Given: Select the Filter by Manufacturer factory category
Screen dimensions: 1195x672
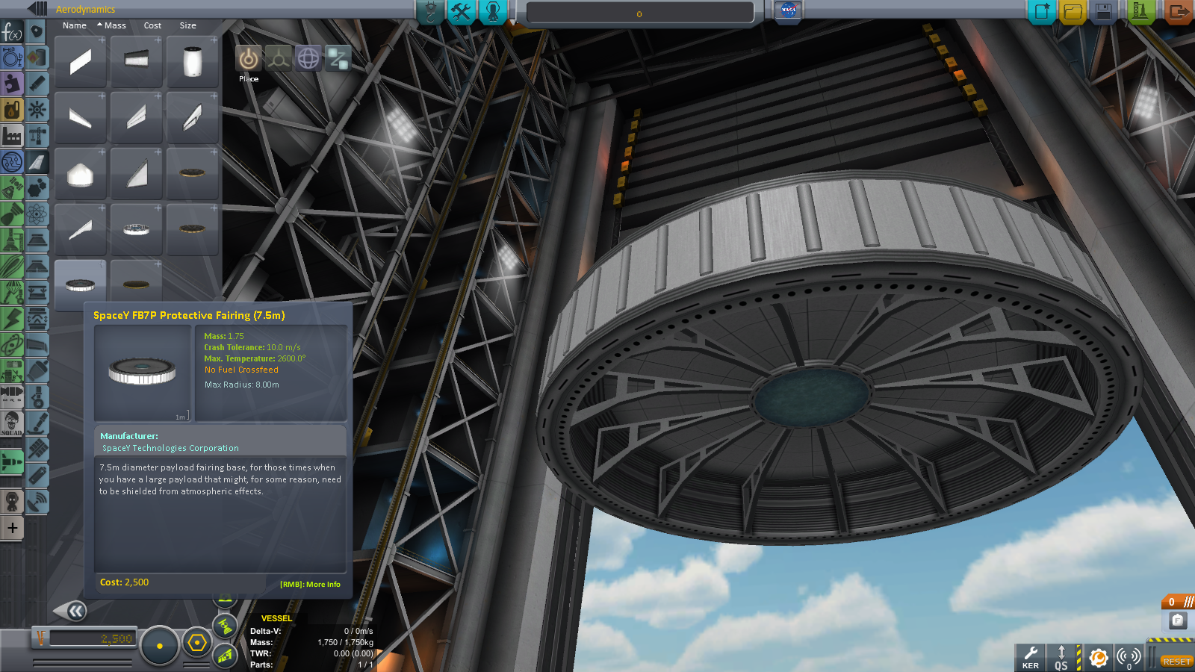Looking at the screenshot, I should point(12,136).
